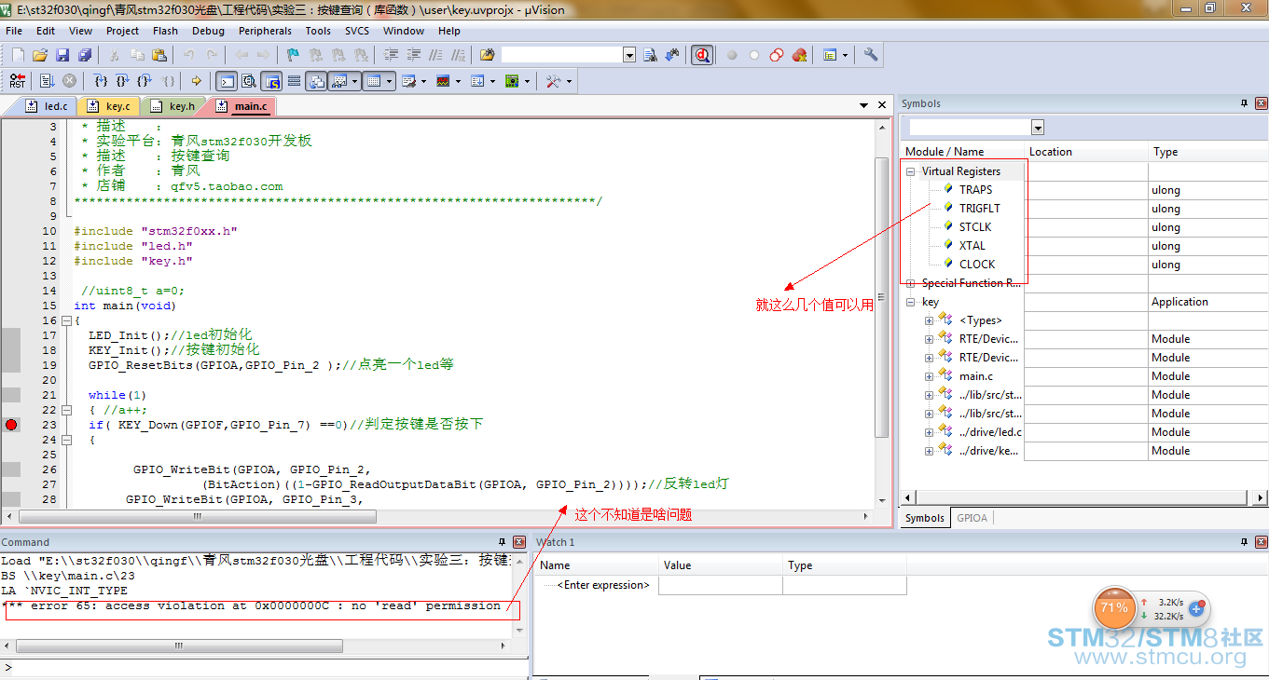Paste from clipboard icon
Image resolution: width=1269 pixels, height=680 pixels.
tap(159, 55)
